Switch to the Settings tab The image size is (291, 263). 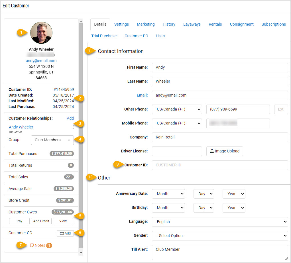[121, 24]
